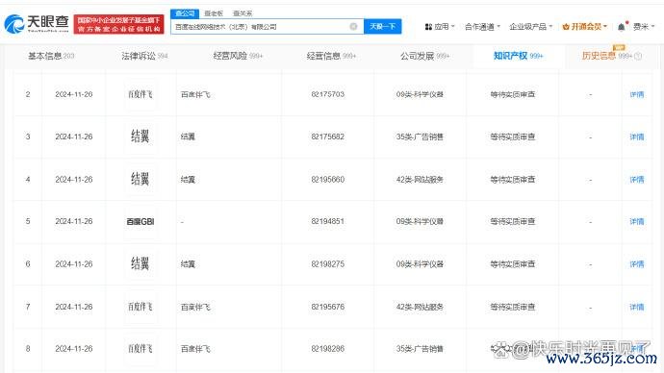Switch to the 基本信息 tab
The image size is (664, 373).
(51, 56)
